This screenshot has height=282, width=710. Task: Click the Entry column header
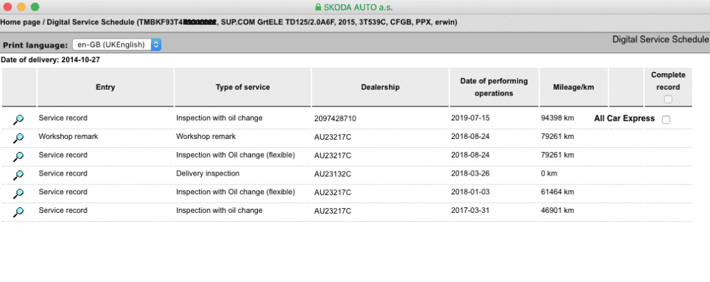(x=105, y=87)
